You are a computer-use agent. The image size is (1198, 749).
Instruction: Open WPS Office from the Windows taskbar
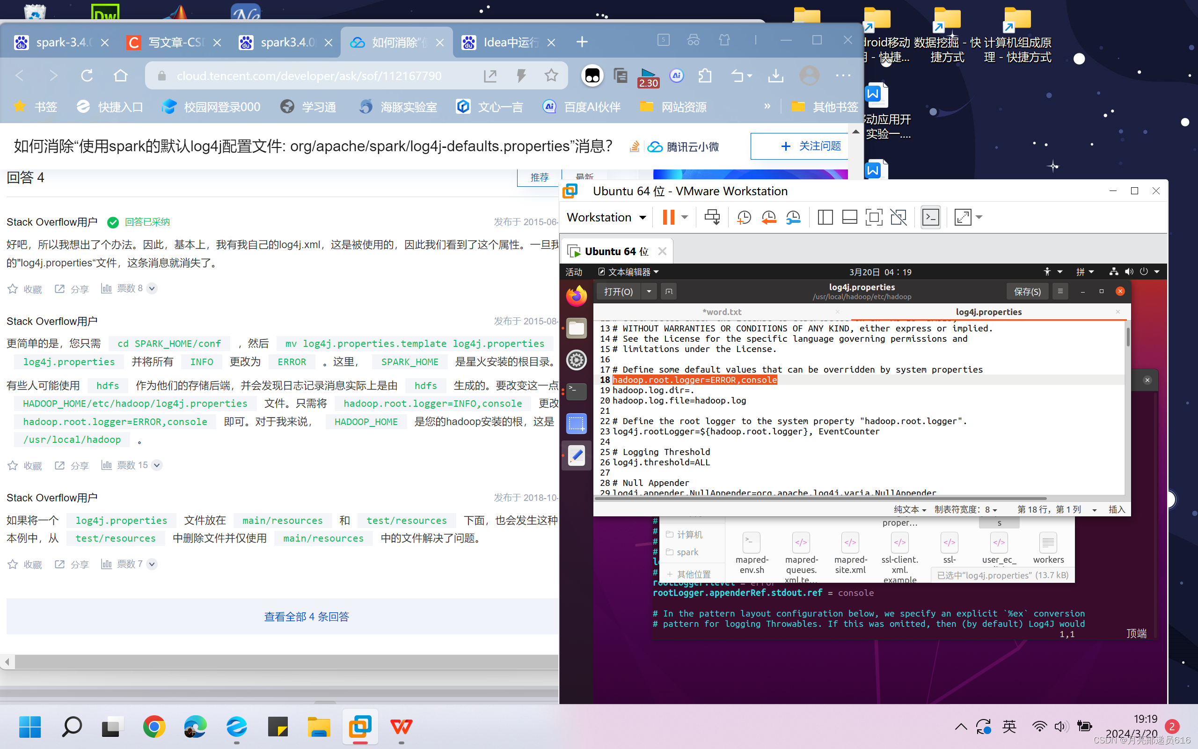(401, 727)
